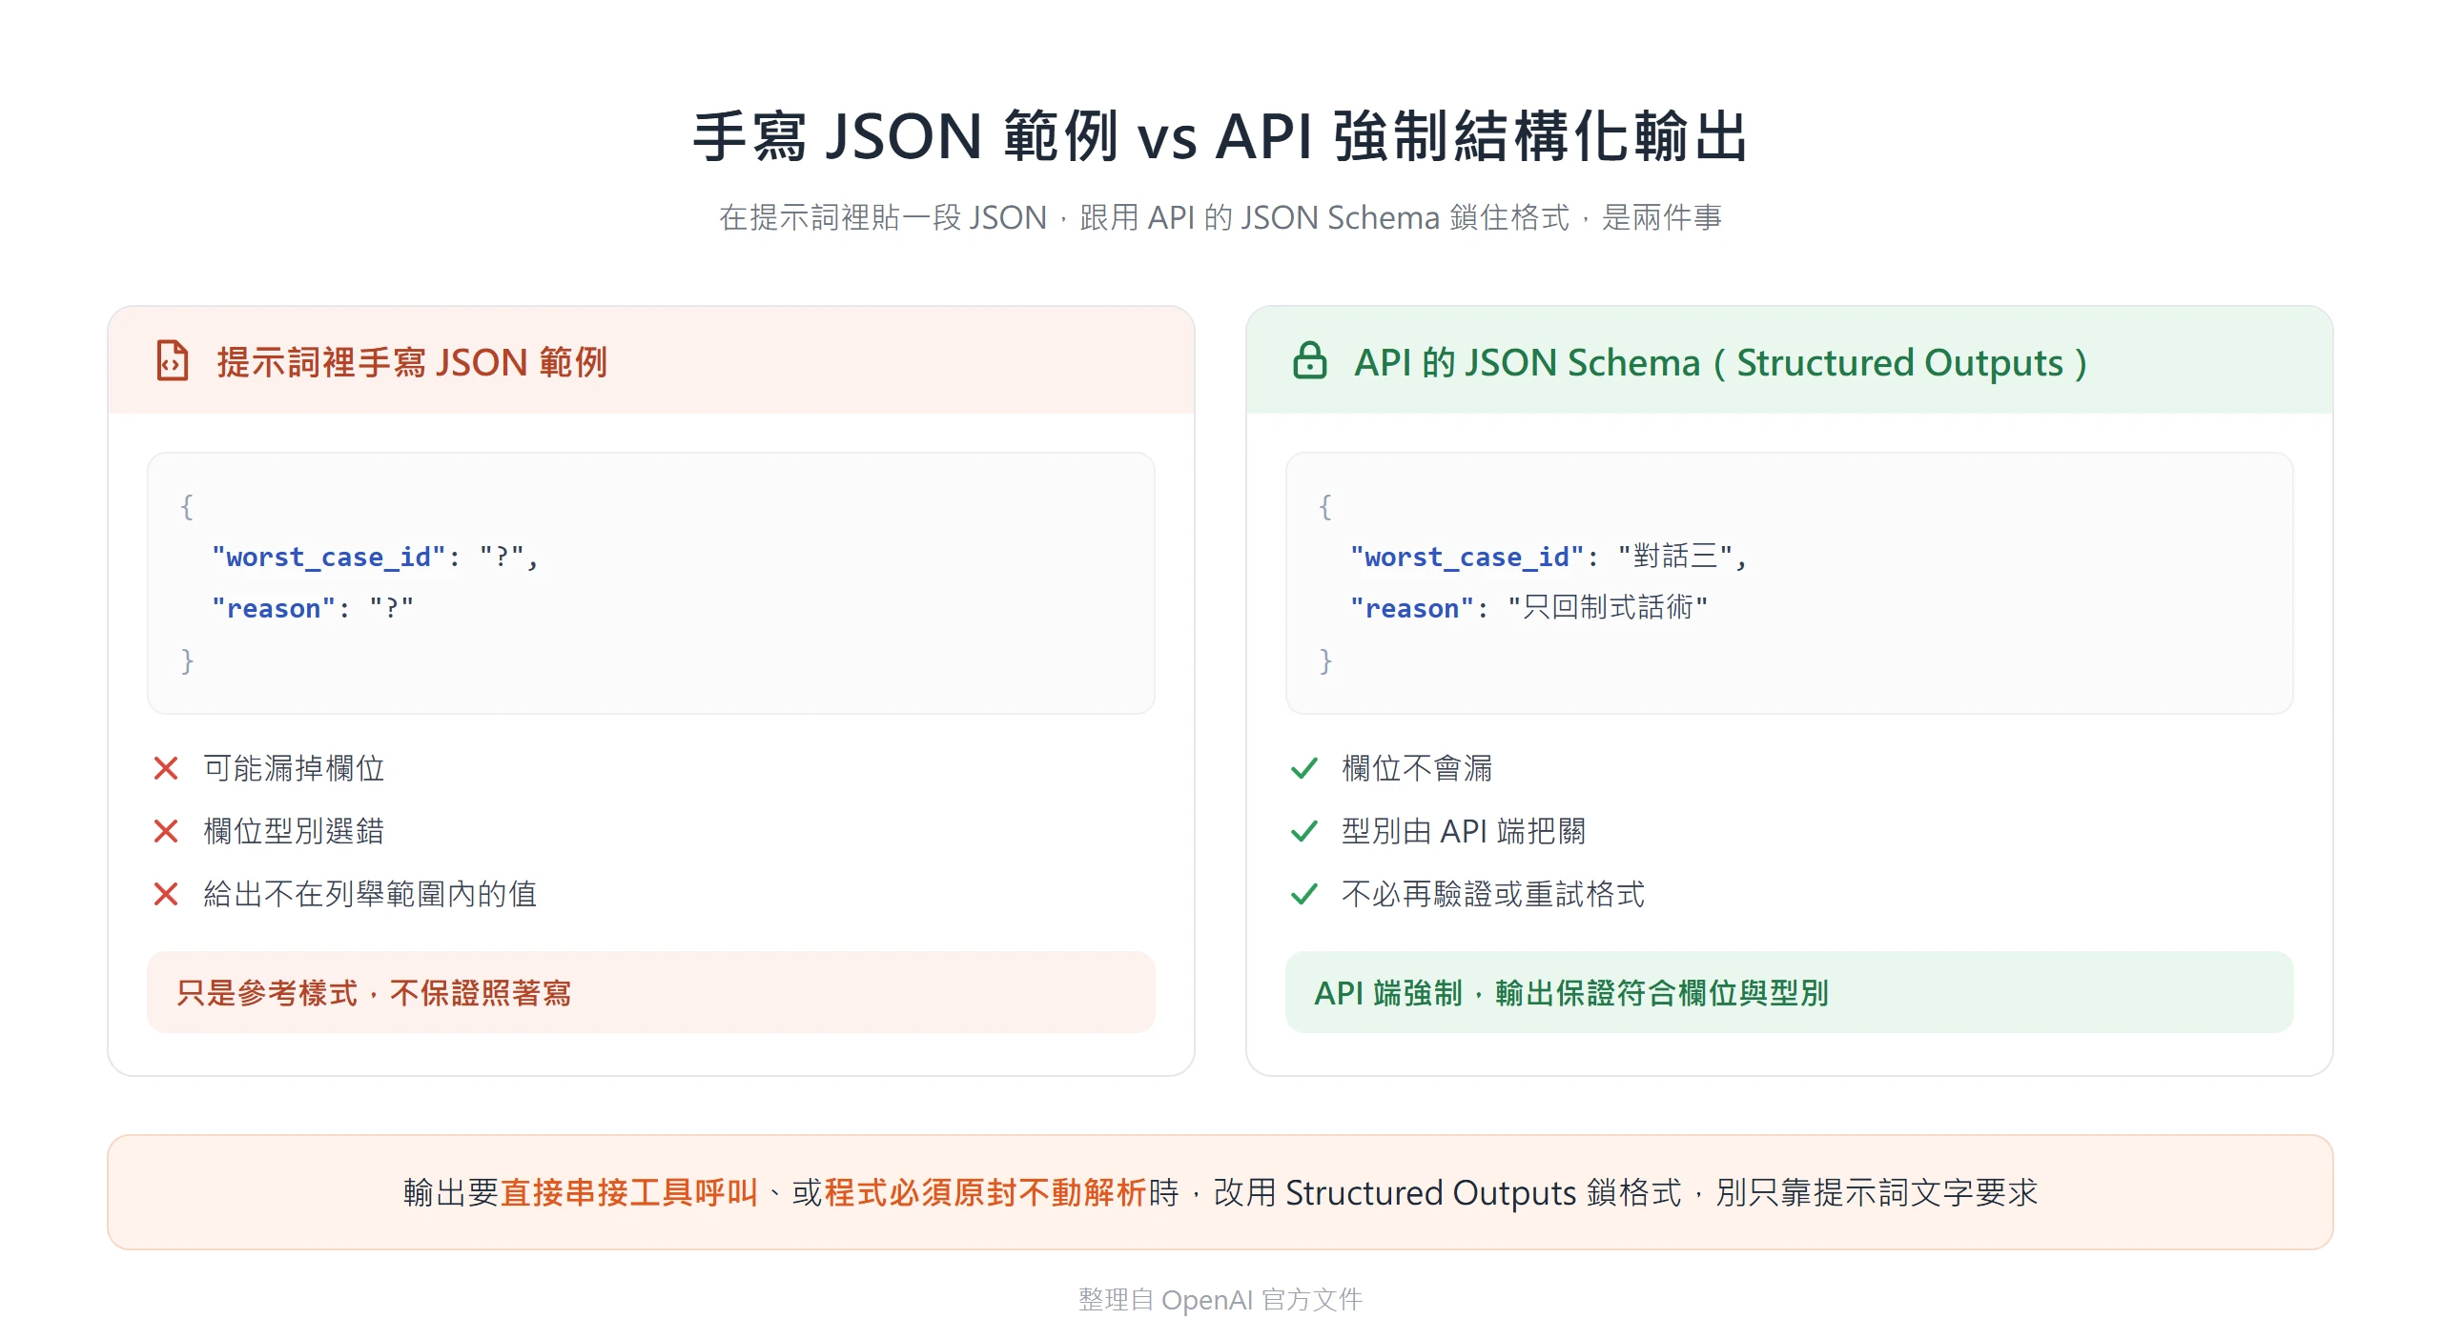2441x1339 pixels.
Task: Click the JSON file icon in left header
Action: point(173,361)
